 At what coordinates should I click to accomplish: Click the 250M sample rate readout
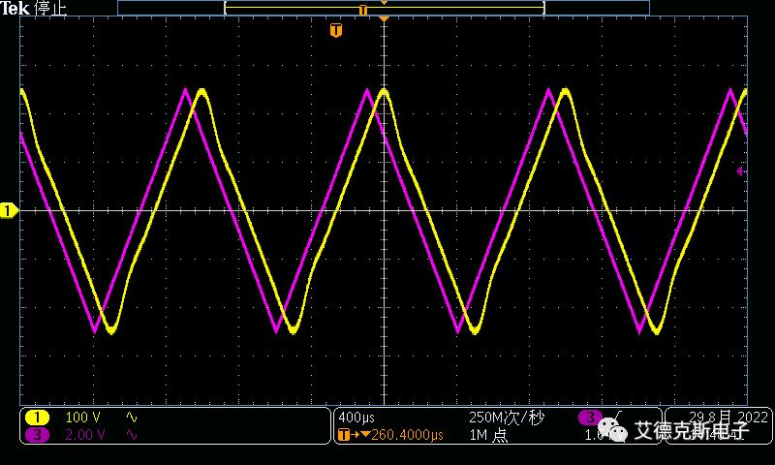pyautogui.click(x=506, y=418)
